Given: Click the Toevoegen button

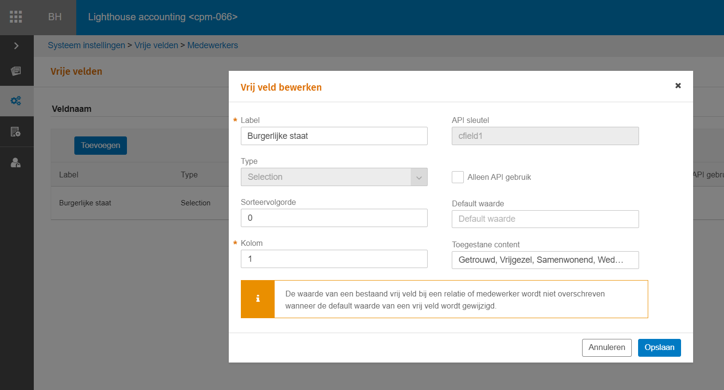Looking at the screenshot, I should click(100, 146).
